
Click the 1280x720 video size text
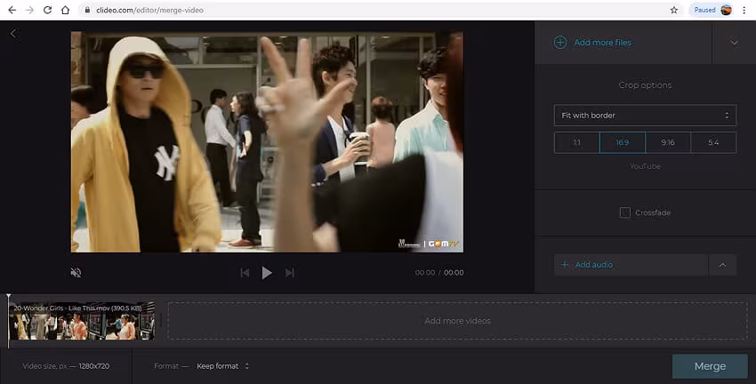point(94,366)
